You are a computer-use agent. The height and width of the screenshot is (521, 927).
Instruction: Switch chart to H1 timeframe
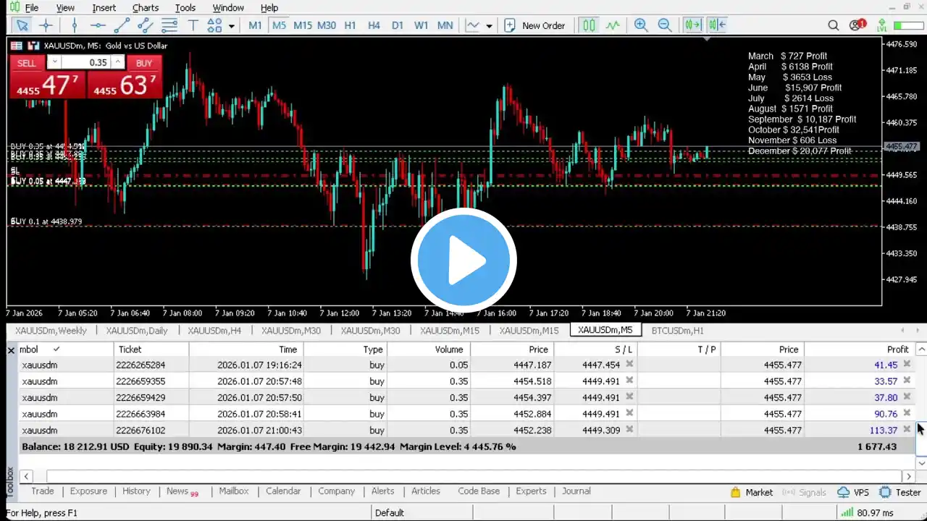(351, 25)
